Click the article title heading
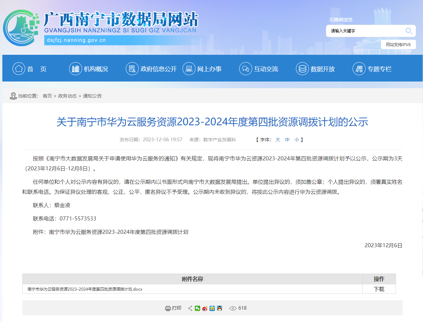 click(213, 122)
